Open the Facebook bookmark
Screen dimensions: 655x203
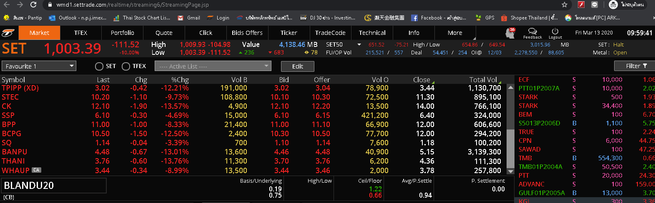[x=439, y=18]
